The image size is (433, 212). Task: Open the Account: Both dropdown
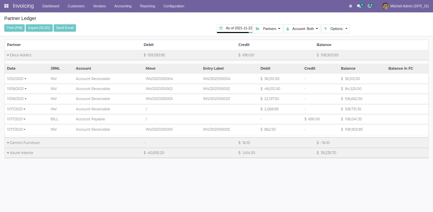click(x=302, y=29)
